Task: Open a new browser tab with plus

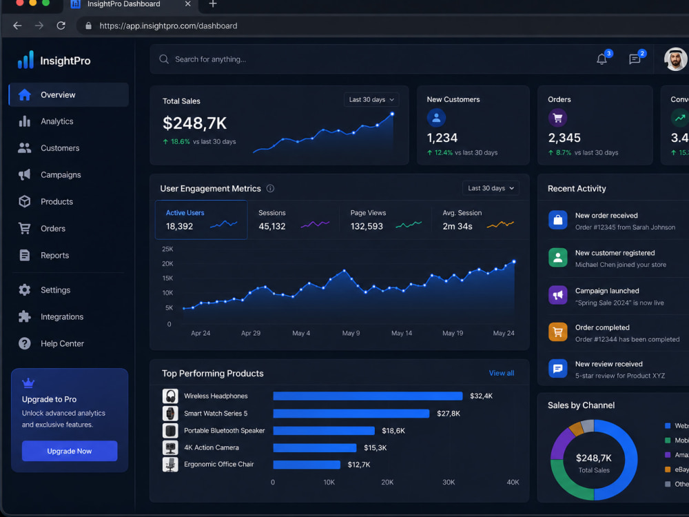Action: pos(213,4)
